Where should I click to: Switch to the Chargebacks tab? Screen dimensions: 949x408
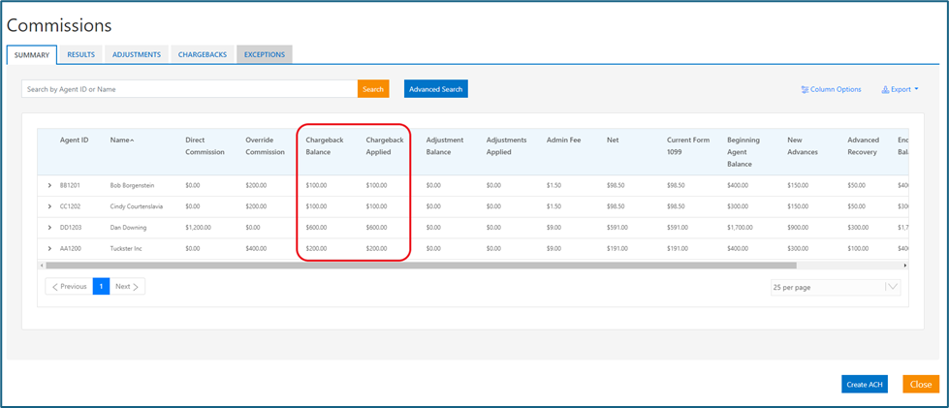[203, 54]
